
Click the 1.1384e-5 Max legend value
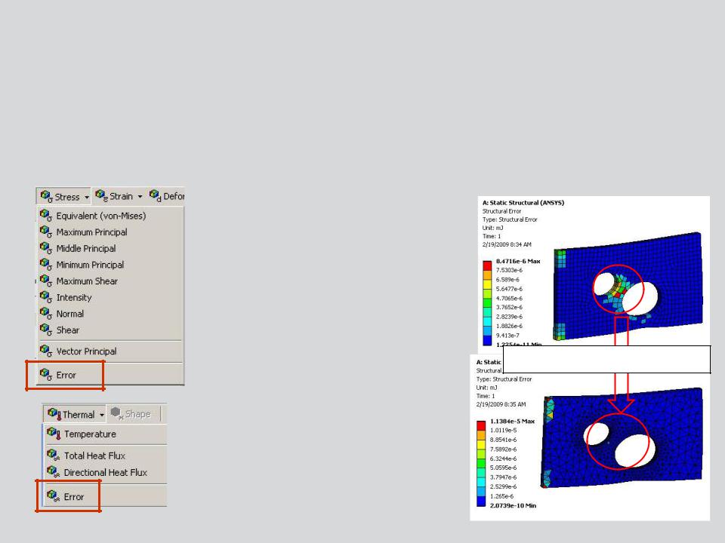pyautogui.click(x=512, y=421)
